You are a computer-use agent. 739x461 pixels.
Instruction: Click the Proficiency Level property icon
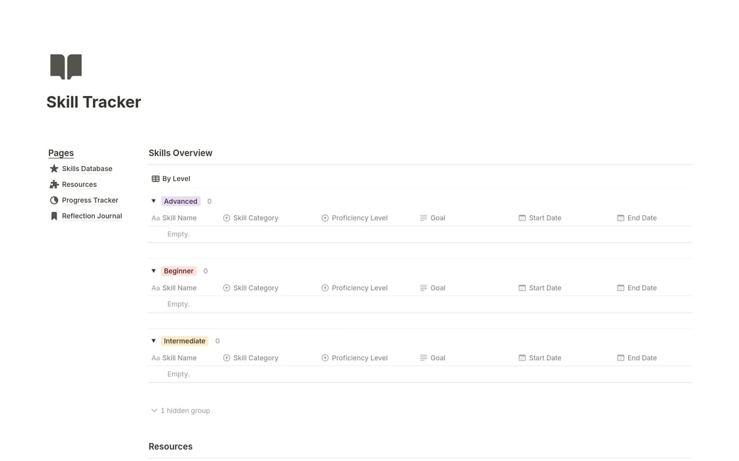325,217
